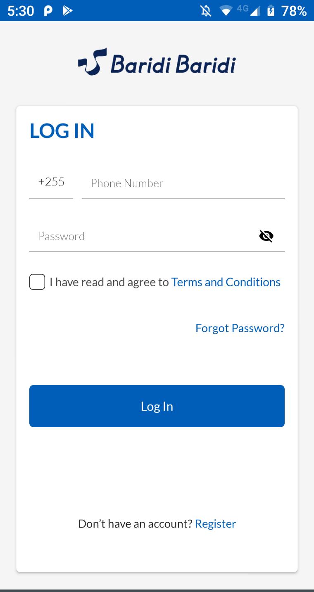This screenshot has width=314, height=592.
Task: Tap the Wi-Fi status icon
Action: click(226, 11)
